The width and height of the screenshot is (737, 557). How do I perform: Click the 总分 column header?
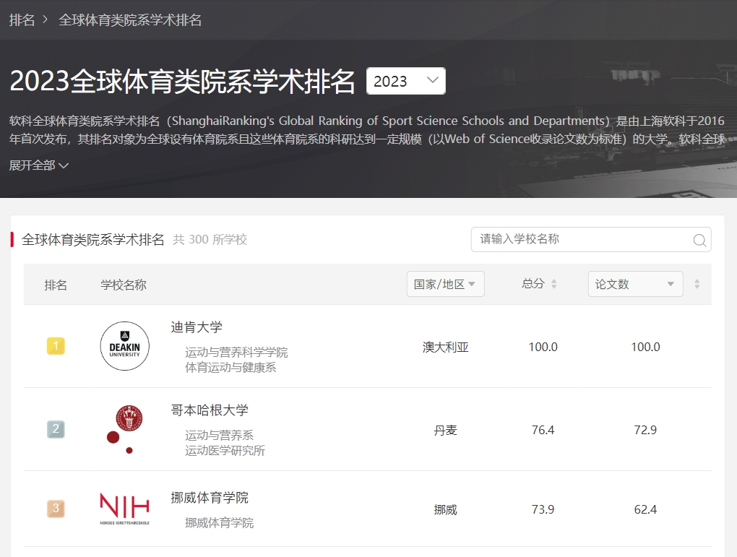pyautogui.click(x=533, y=284)
